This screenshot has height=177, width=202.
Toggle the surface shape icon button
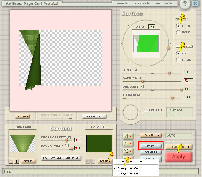coord(128,136)
